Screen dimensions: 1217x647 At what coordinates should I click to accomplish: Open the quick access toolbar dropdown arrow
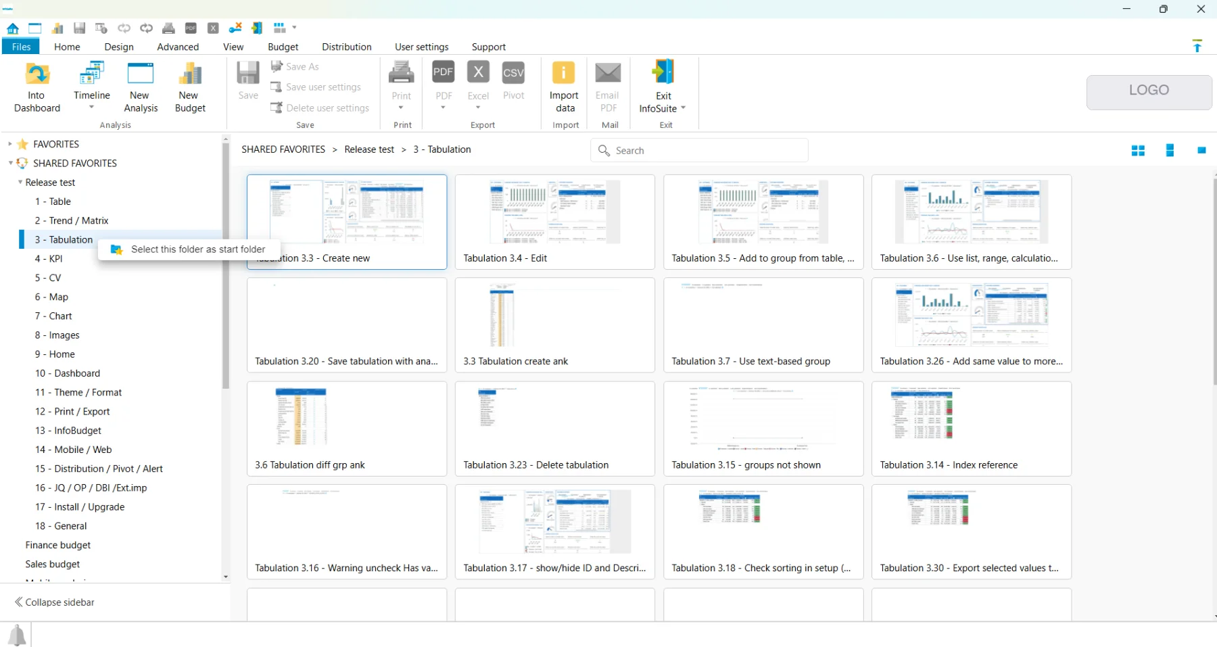click(x=295, y=28)
